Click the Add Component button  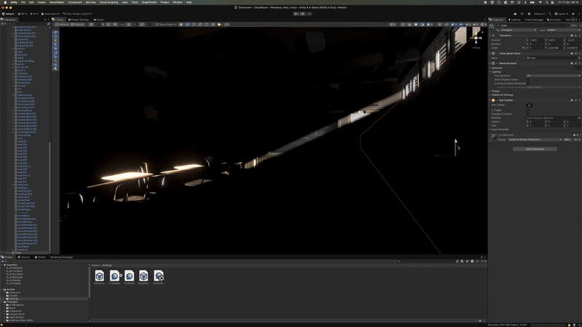(x=535, y=149)
